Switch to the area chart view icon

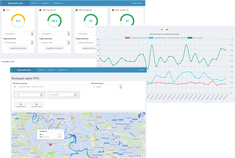point(167,29)
